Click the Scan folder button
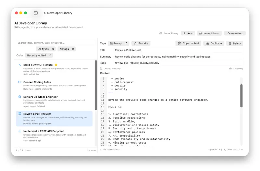This screenshot has height=171, width=260. (x=235, y=33)
